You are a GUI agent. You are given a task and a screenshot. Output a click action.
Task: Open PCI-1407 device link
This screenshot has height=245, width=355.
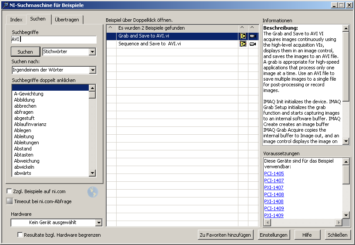tap(274, 180)
